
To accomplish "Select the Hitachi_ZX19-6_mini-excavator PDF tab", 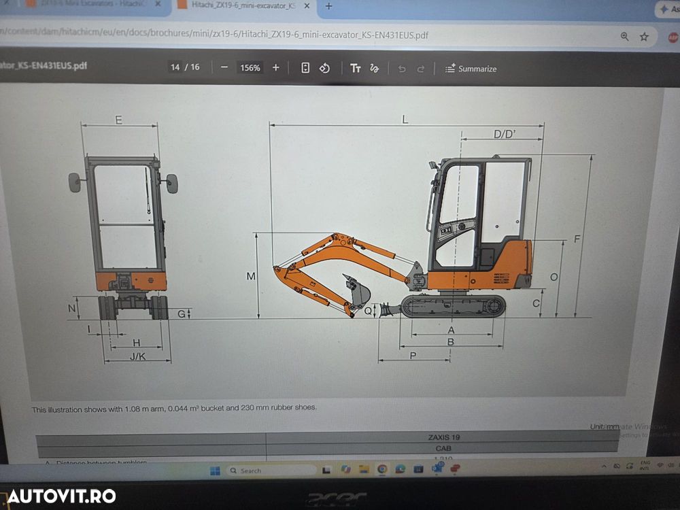I will click(x=243, y=5).
